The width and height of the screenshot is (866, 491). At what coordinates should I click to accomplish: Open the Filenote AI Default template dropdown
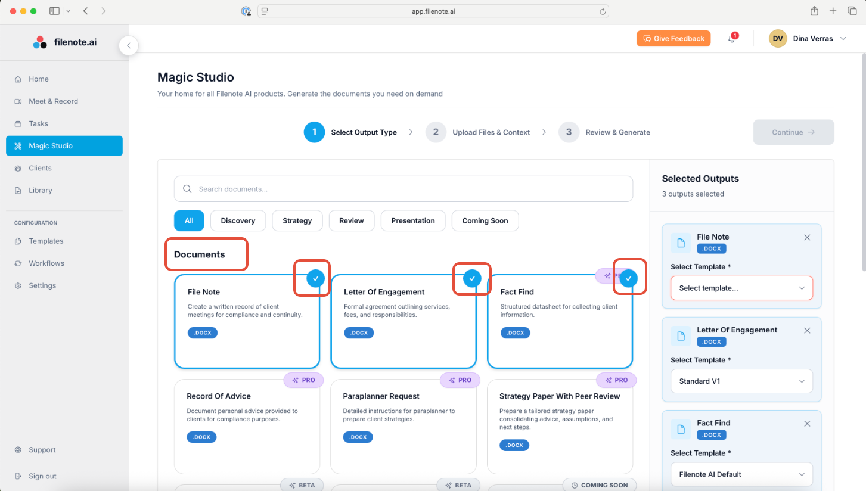[741, 474]
